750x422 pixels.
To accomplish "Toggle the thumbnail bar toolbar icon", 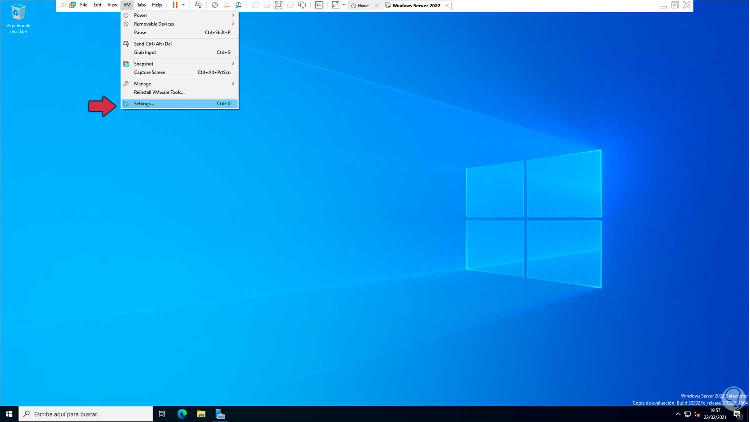I will click(267, 5).
